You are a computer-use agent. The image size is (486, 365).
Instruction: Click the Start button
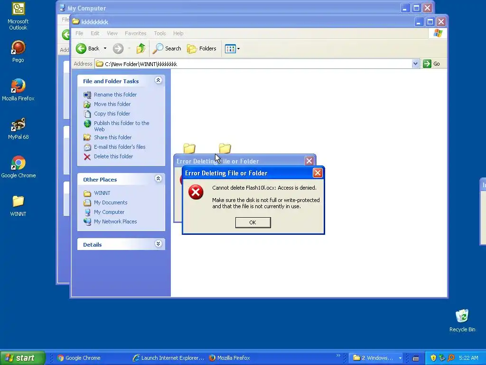[x=22, y=358]
